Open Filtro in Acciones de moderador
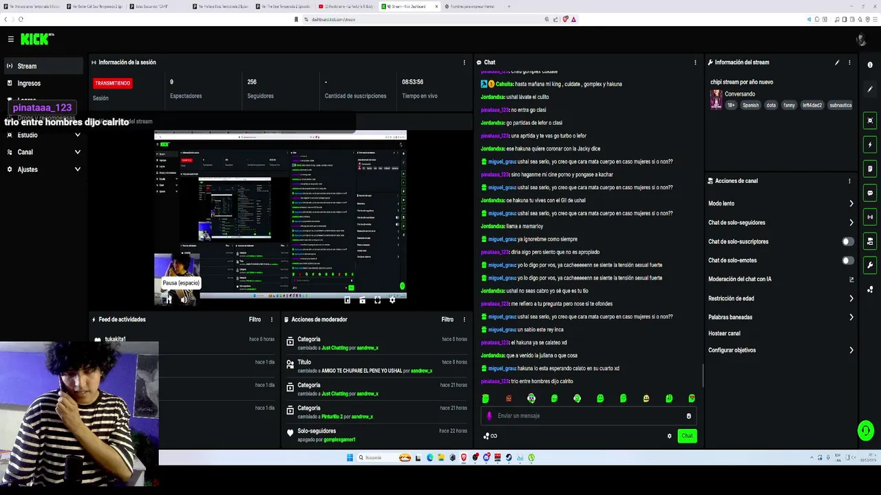881x495 pixels. click(447, 320)
